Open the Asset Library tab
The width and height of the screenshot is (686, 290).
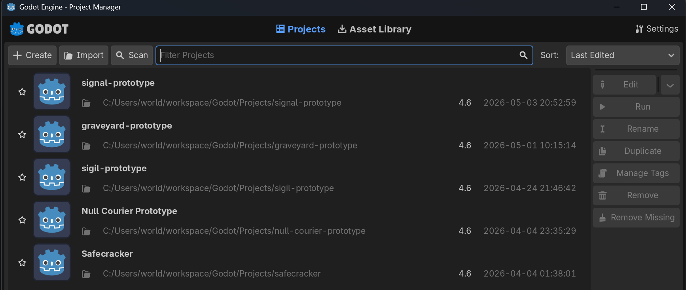pyautogui.click(x=374, y=29)
